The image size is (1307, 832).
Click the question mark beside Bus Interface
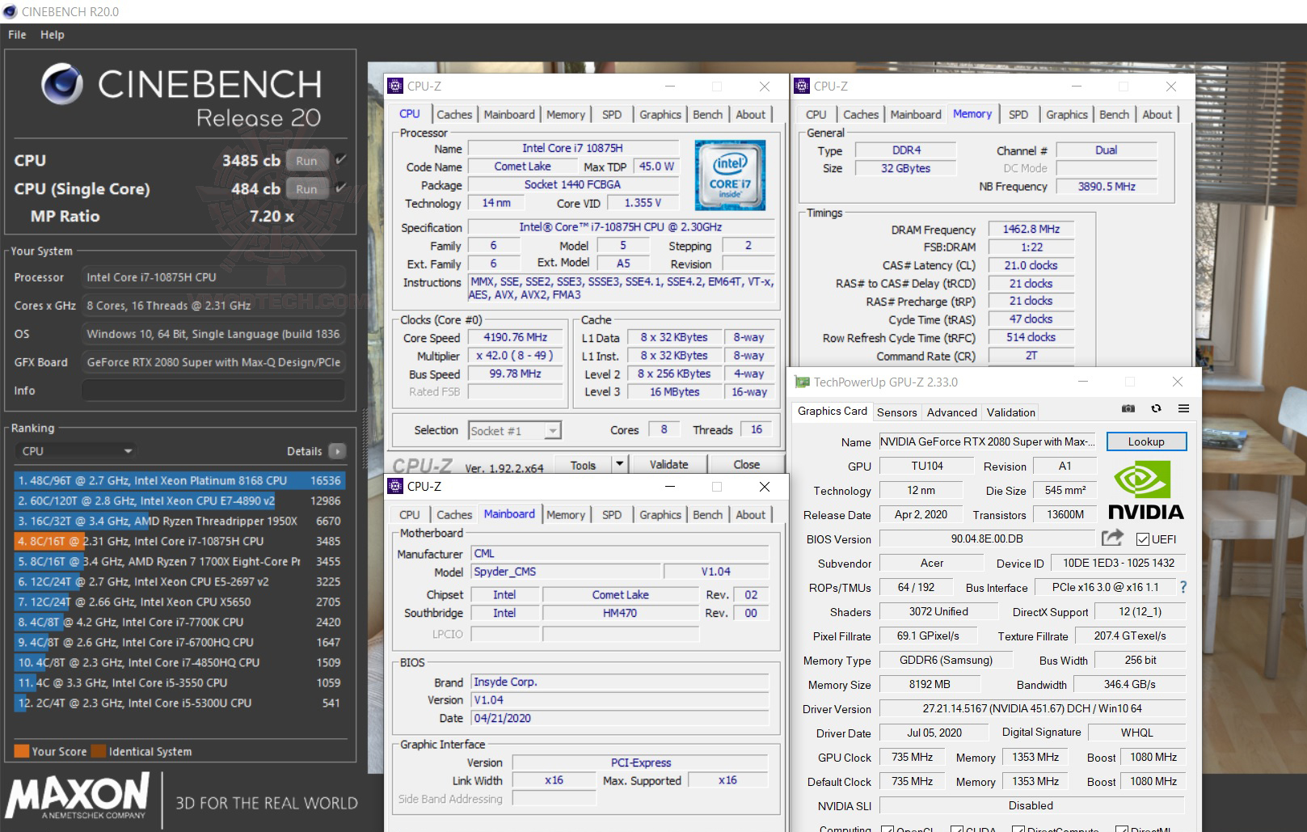[x=1183, y=587]
